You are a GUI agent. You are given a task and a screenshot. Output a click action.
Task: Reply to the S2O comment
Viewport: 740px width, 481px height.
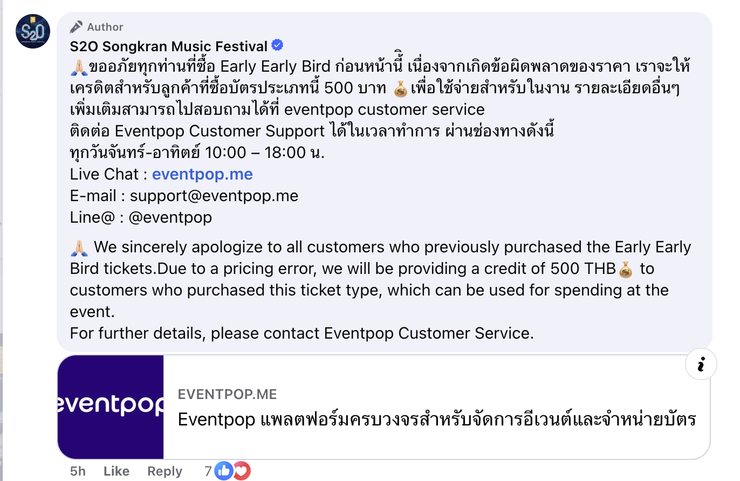pyautogui.click(x=165, y=471)
